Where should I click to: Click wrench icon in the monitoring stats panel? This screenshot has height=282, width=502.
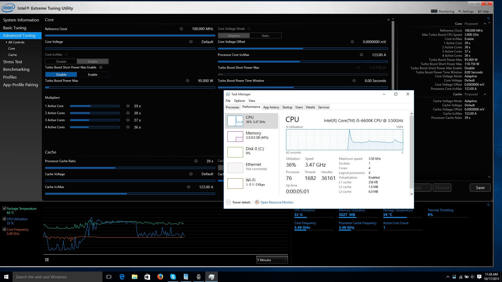(488, 205)
